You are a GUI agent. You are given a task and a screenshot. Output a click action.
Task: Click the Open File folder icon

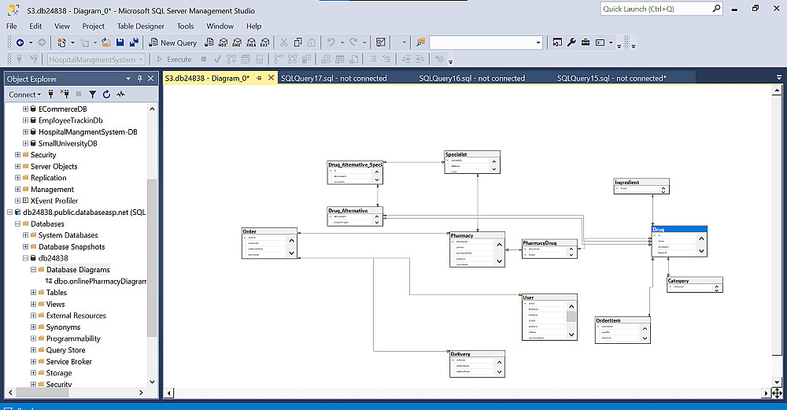[x=105, y=42]
